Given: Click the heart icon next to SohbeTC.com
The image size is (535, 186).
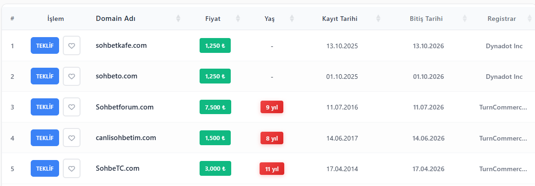Looking at the screenshot, I should click(x=72, y=169).
